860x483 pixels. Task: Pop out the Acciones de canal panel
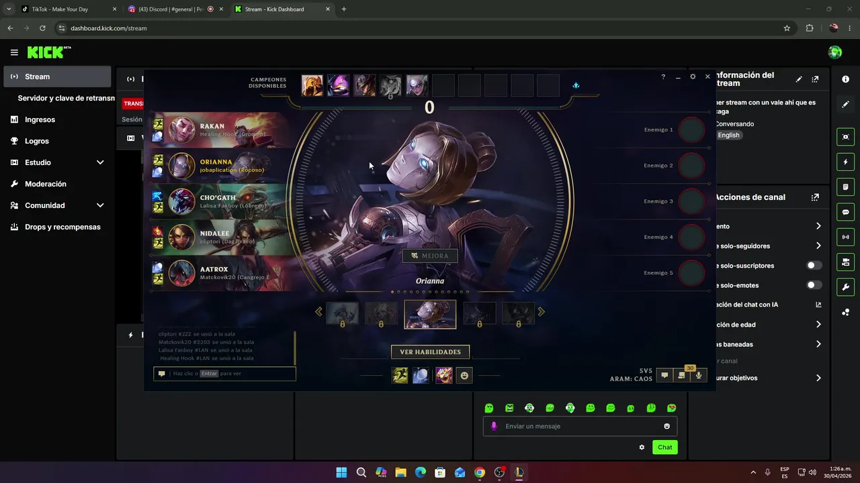(x=815, y=197)
